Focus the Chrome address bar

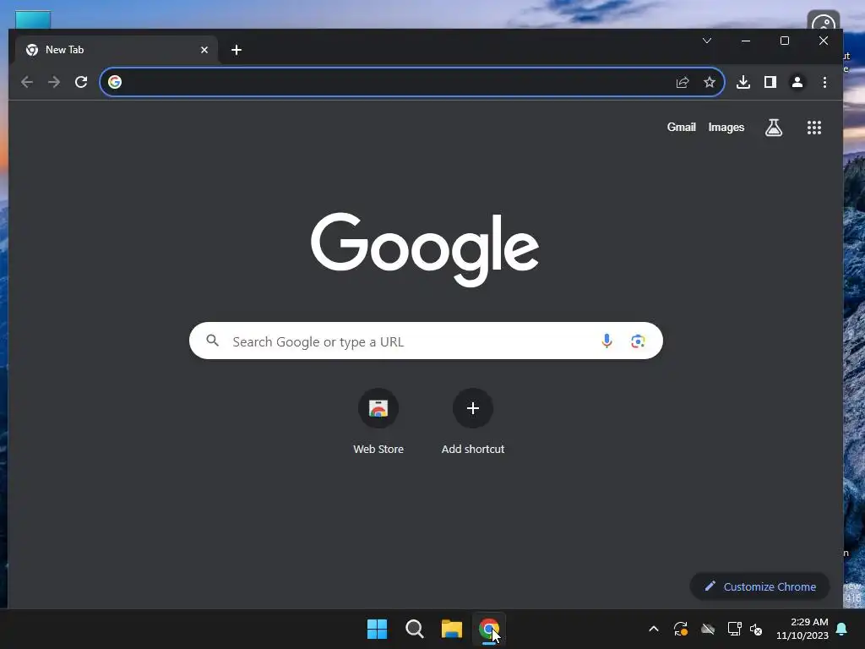[412, 82]
